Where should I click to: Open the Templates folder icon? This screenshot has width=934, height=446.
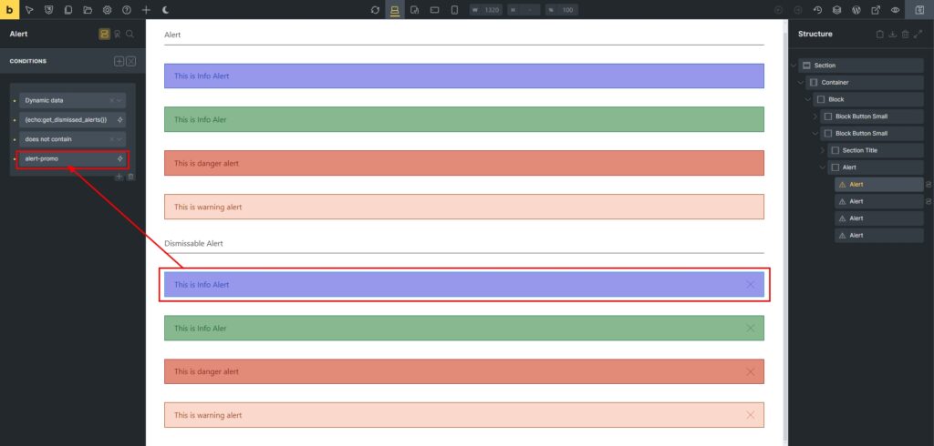[x=88, y=10]
